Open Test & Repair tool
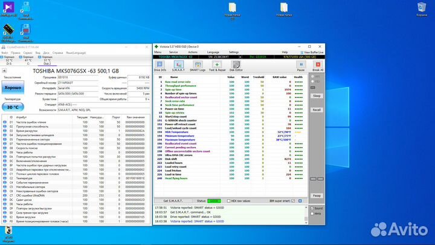 pyautogui.click(x=217, y=67)
